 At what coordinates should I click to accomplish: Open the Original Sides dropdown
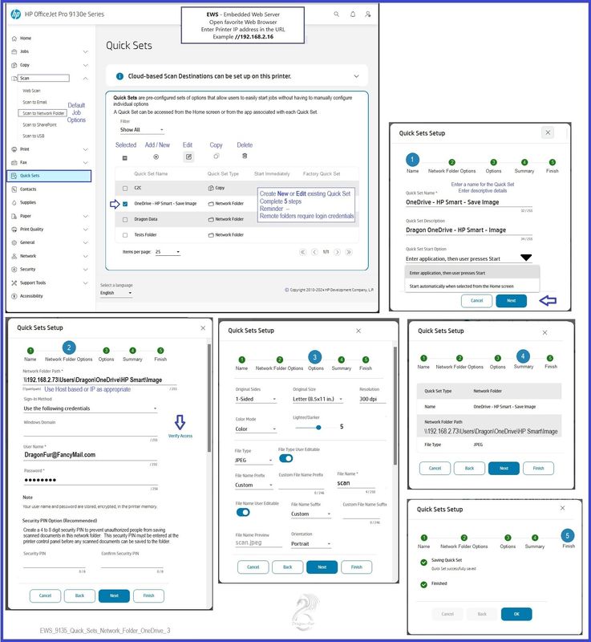(x=256, y=399)
